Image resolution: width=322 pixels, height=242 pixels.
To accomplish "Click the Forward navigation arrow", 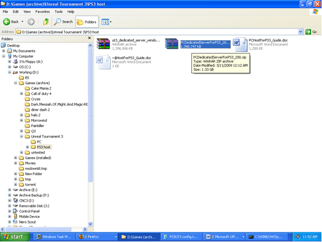I will [x=31, y=22].
